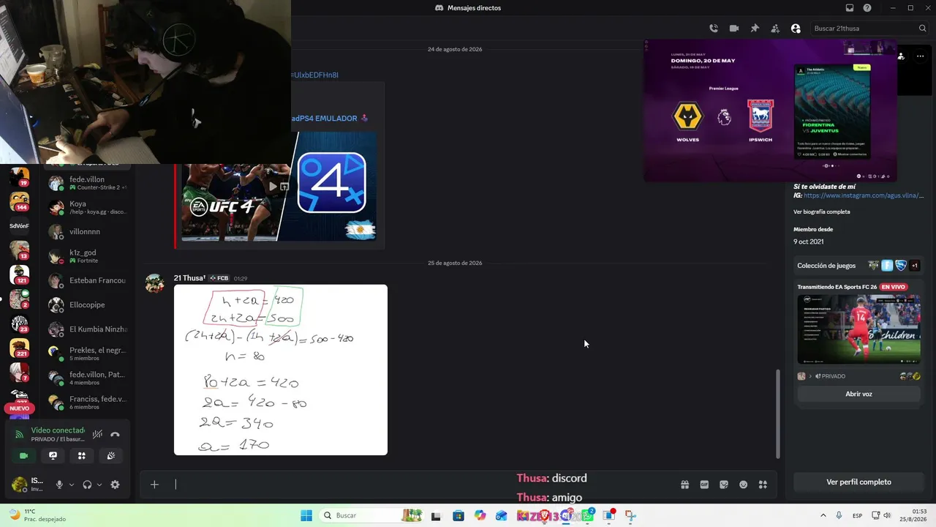The image size is (936, 527).
Task: Open the server with 144 notifications
Action: [19, 201]
